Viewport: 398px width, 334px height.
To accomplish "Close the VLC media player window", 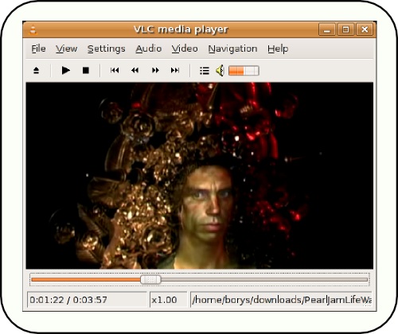I will coord(365,29).
